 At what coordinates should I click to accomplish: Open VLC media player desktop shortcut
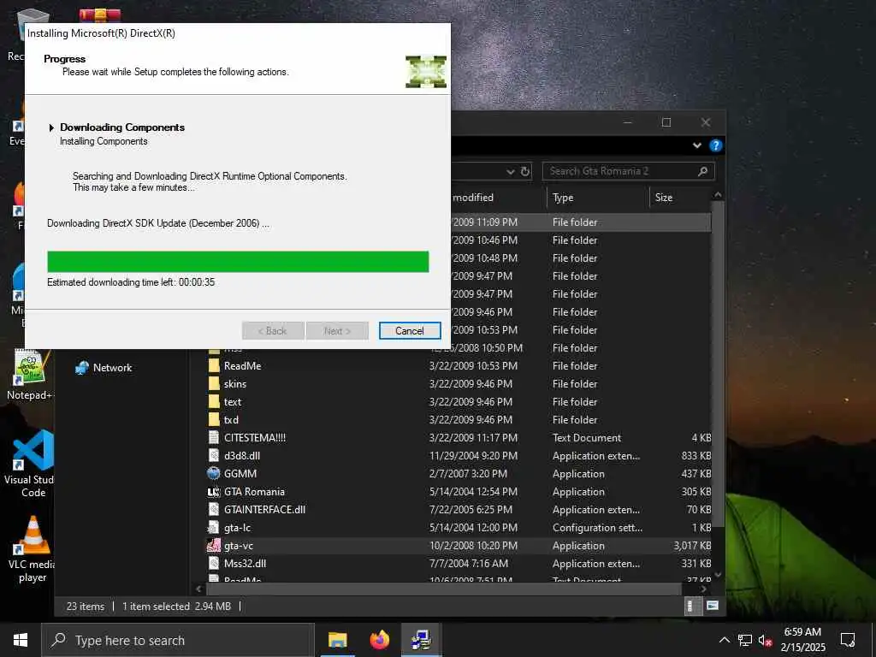click(x=32, y=549)
